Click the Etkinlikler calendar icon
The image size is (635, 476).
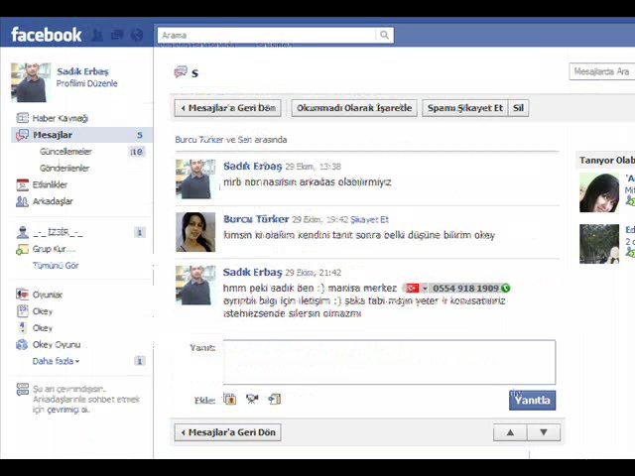click(22, 184)
